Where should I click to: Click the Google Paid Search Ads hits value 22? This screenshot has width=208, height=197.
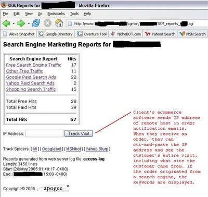click(x=73, y=77)
